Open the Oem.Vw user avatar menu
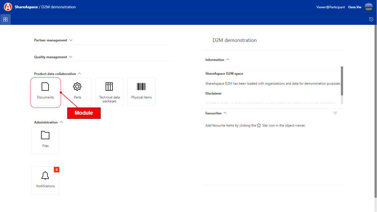 click(368, 7)
